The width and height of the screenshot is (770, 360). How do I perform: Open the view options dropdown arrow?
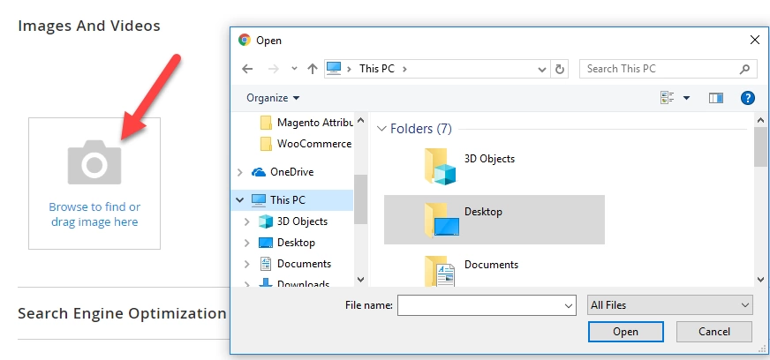coord(686,98)
